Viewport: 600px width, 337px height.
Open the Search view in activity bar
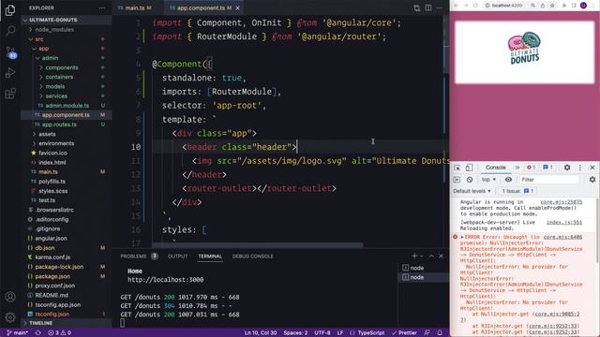coord(10,31)
